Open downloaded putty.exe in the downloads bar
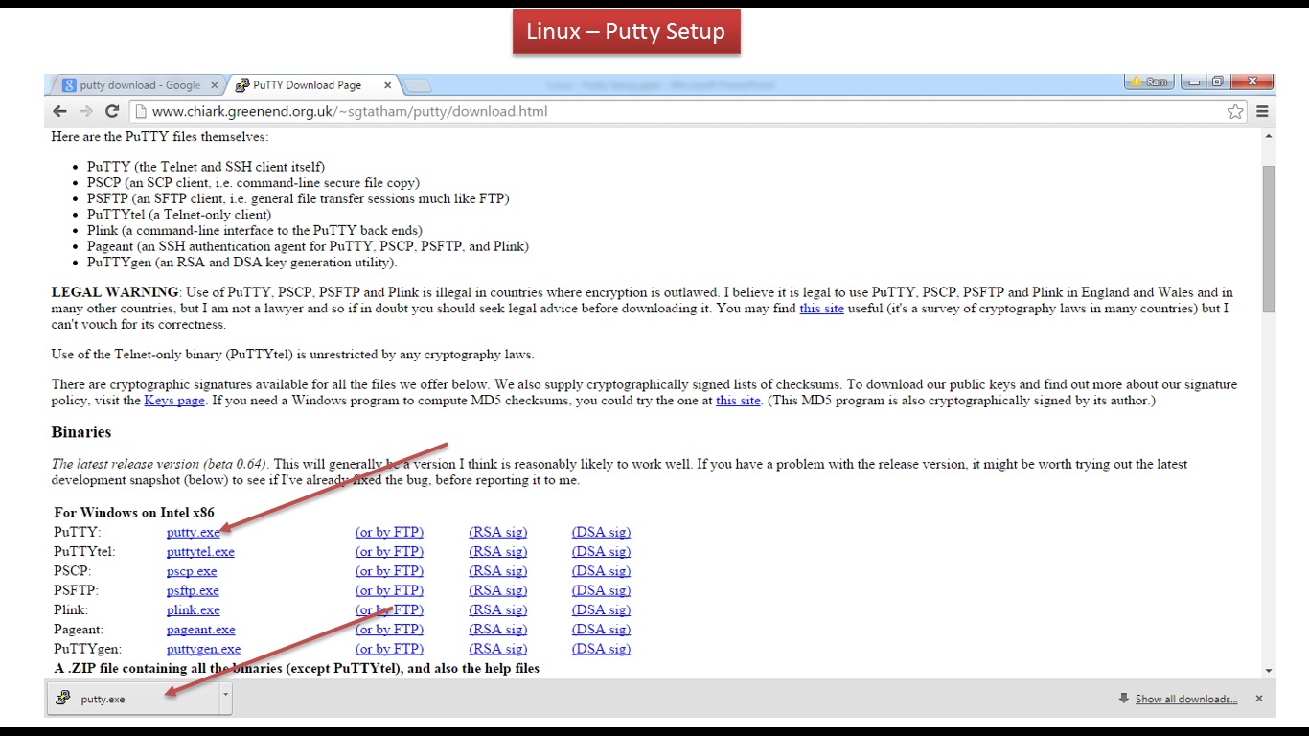 click(133, 699)
